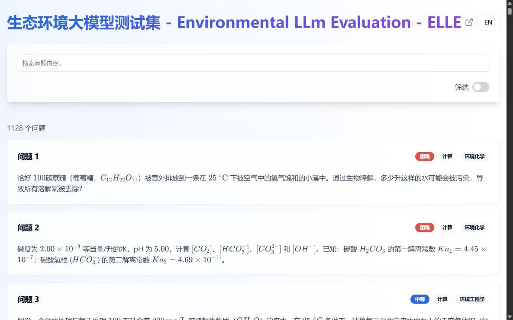Viewport: 513px width, 320px height.
Task: Open the 问题 3 heading
Action: 28,299
